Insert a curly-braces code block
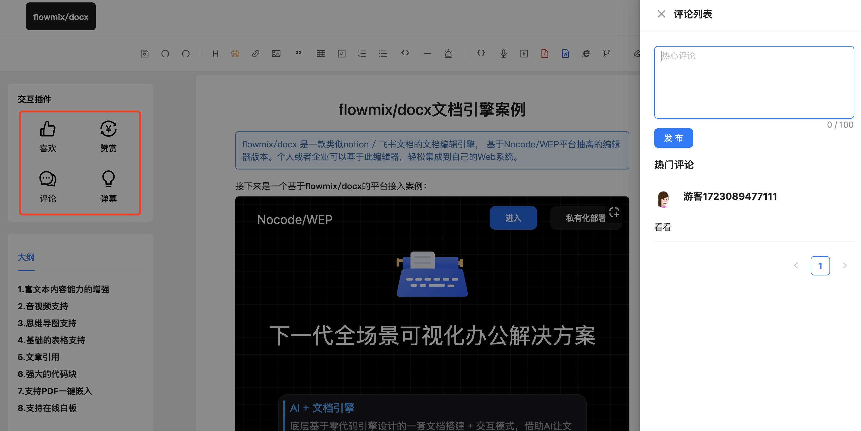The width and height of the screenshot is (861, 431). [x=481, y=53]
